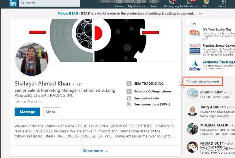Open the Jobs tab

tap(154, 6)
